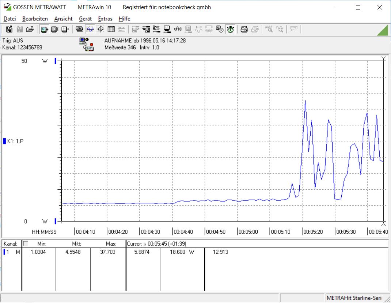Click the computer connection setup icon
Image resolution: width=391 pixels, height=303 pixels.
click(167, 30)
